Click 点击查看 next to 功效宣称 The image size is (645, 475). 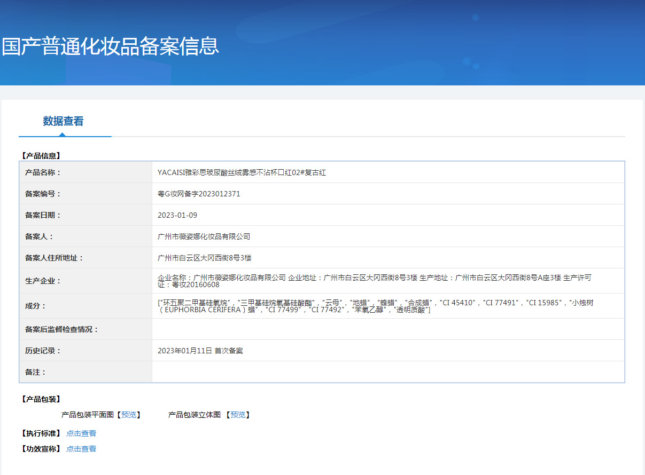click(81, 449)
